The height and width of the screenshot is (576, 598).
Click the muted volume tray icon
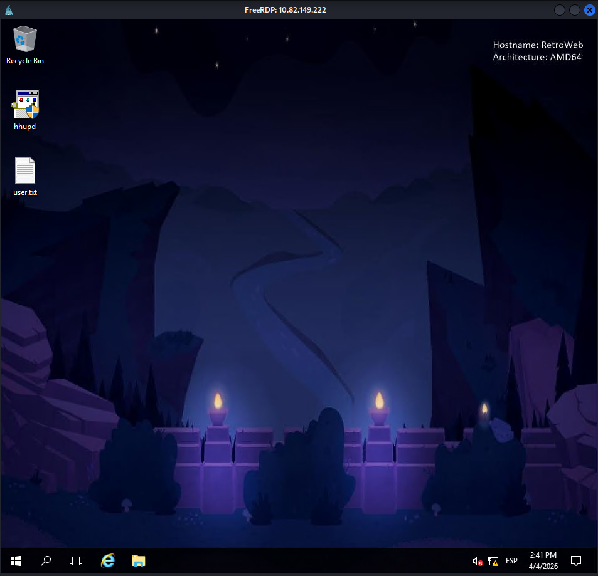tap(478, 561)
